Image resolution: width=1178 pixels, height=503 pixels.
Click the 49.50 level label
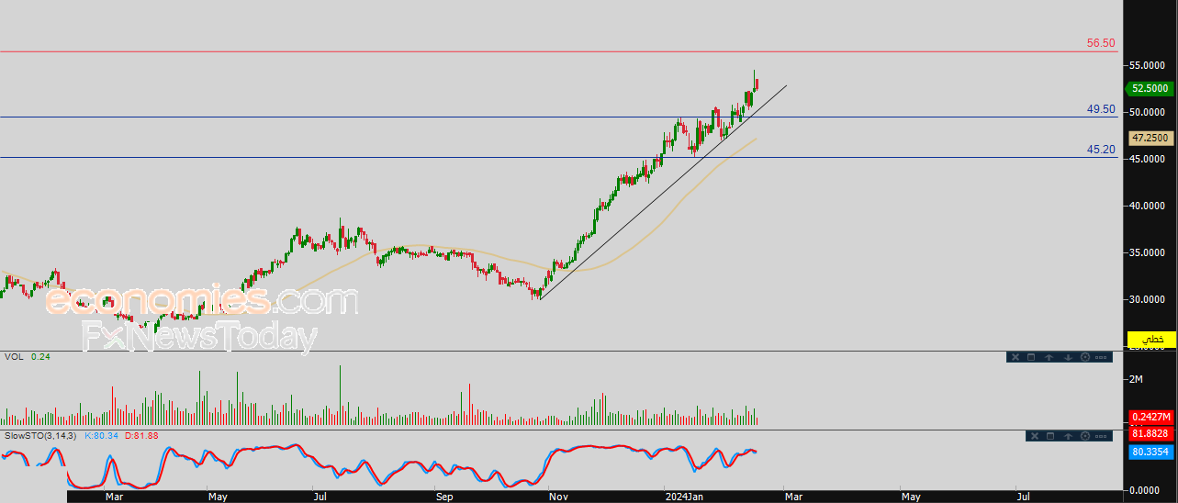(x=1101, y=109)
